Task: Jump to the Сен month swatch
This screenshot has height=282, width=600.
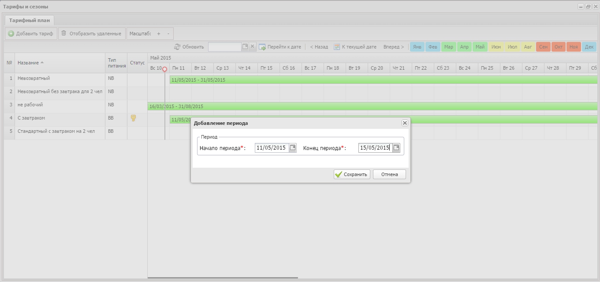Action: [x=543, y=47]
